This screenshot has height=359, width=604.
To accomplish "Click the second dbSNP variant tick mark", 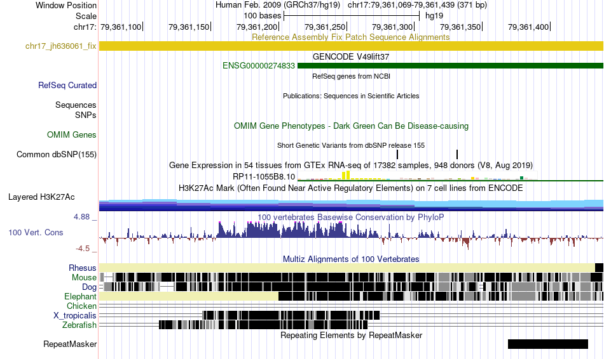I will [457, 154].
